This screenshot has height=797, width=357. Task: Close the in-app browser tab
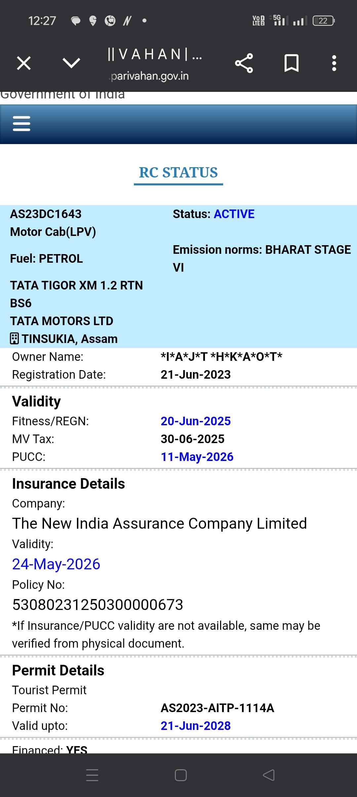[x=24, y=63]
